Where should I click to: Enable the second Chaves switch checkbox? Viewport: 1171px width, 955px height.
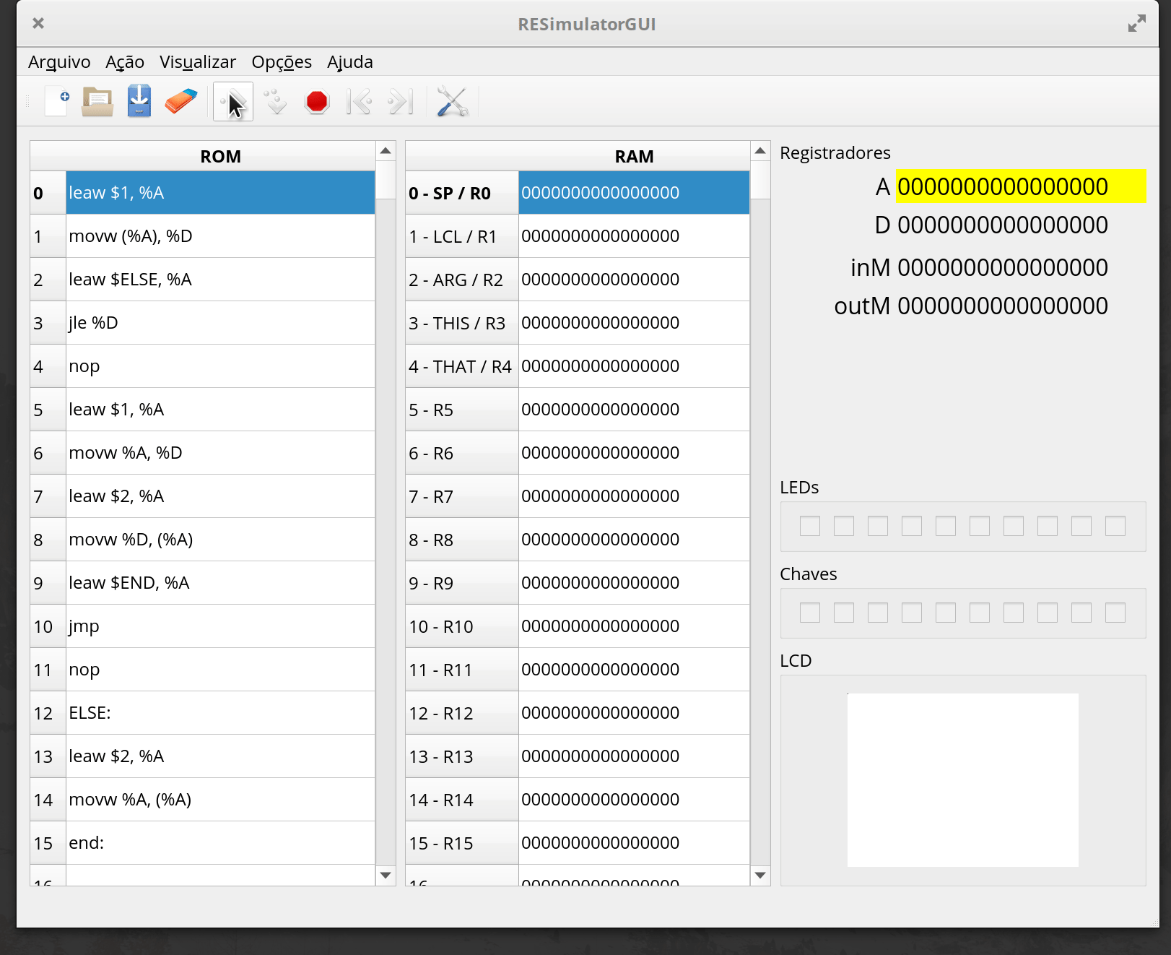point(844,613)
